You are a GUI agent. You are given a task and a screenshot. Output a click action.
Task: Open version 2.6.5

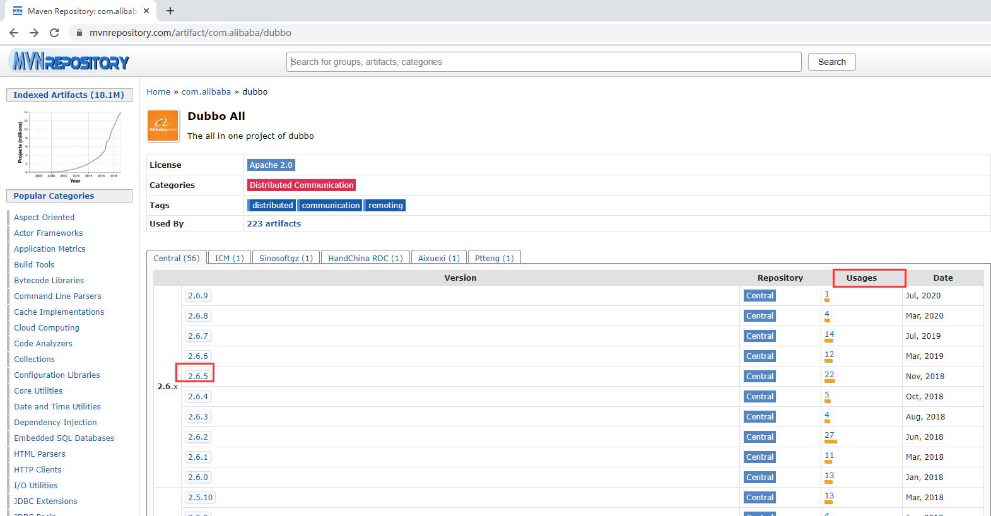click(198, 376)
